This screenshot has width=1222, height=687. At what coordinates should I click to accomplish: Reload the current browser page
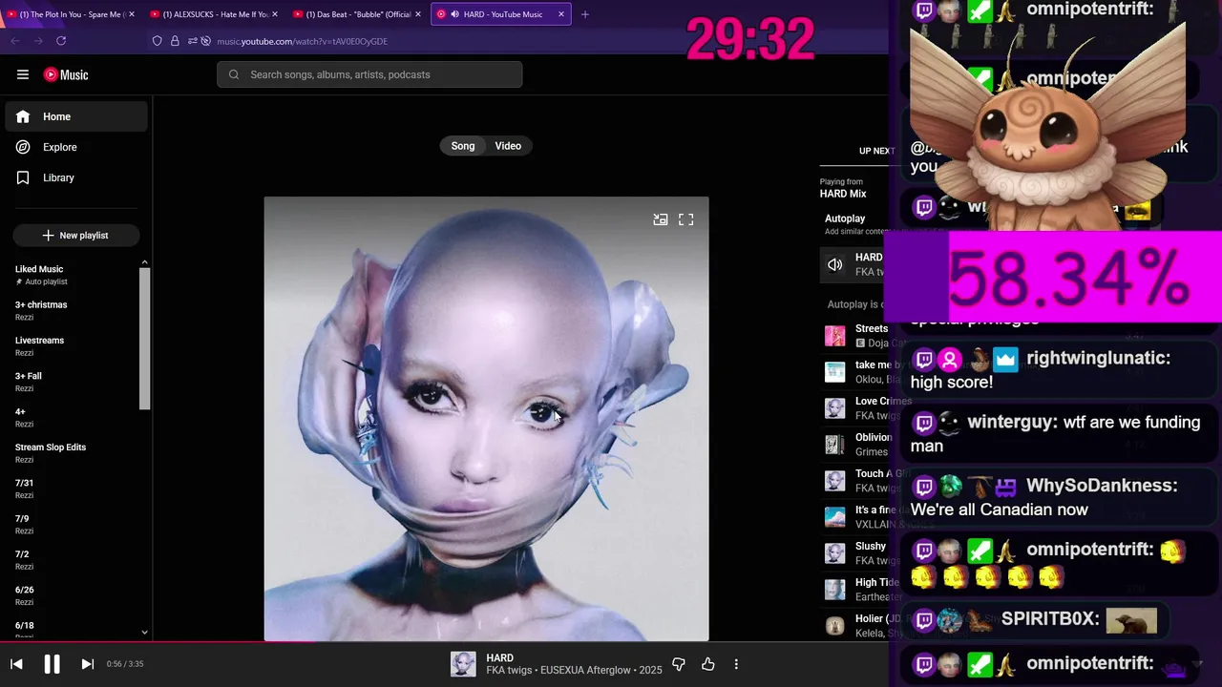click(x=61, y=41)
